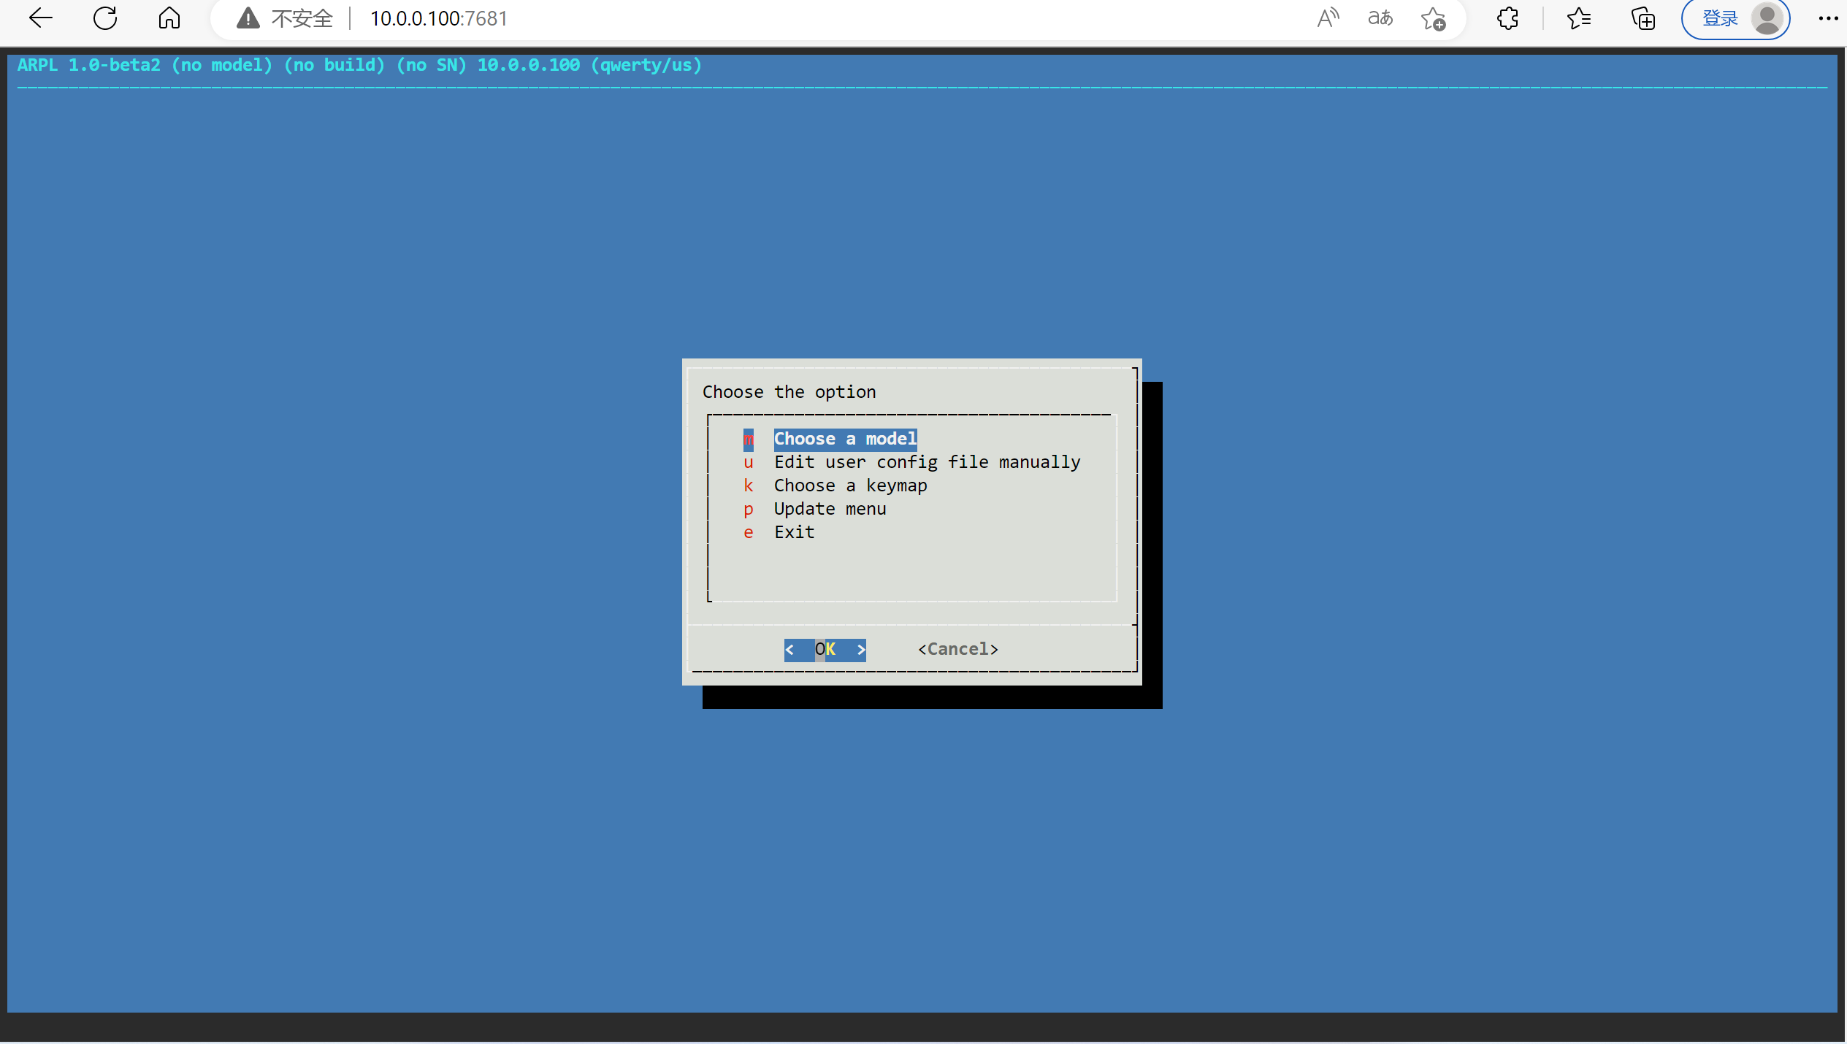Open the favorites list icon
Image resolution: width=1847 pixels, height=1044 pixels.
pyautogui.click(x=1578, y=18)
